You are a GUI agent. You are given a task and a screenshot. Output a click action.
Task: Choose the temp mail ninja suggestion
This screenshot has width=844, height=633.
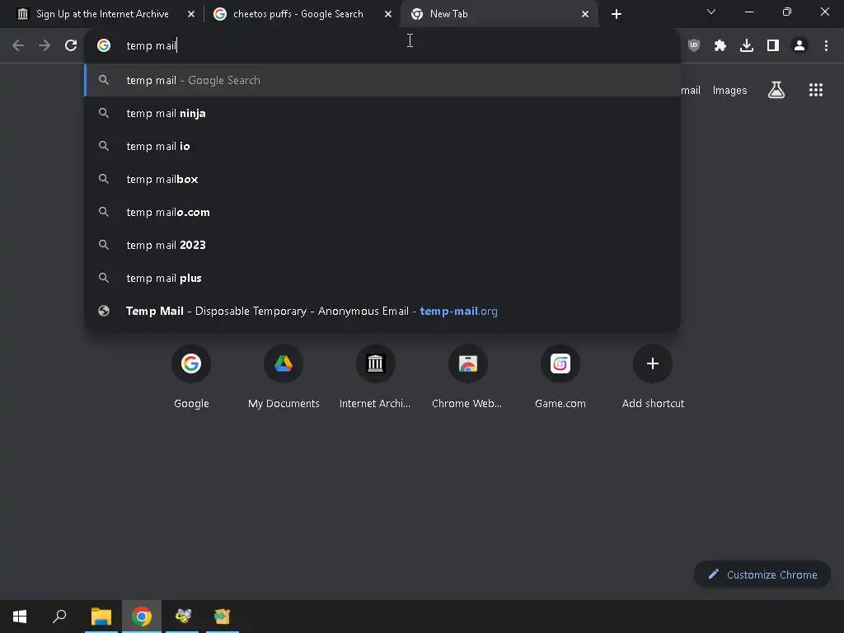(x=382, y=113)
